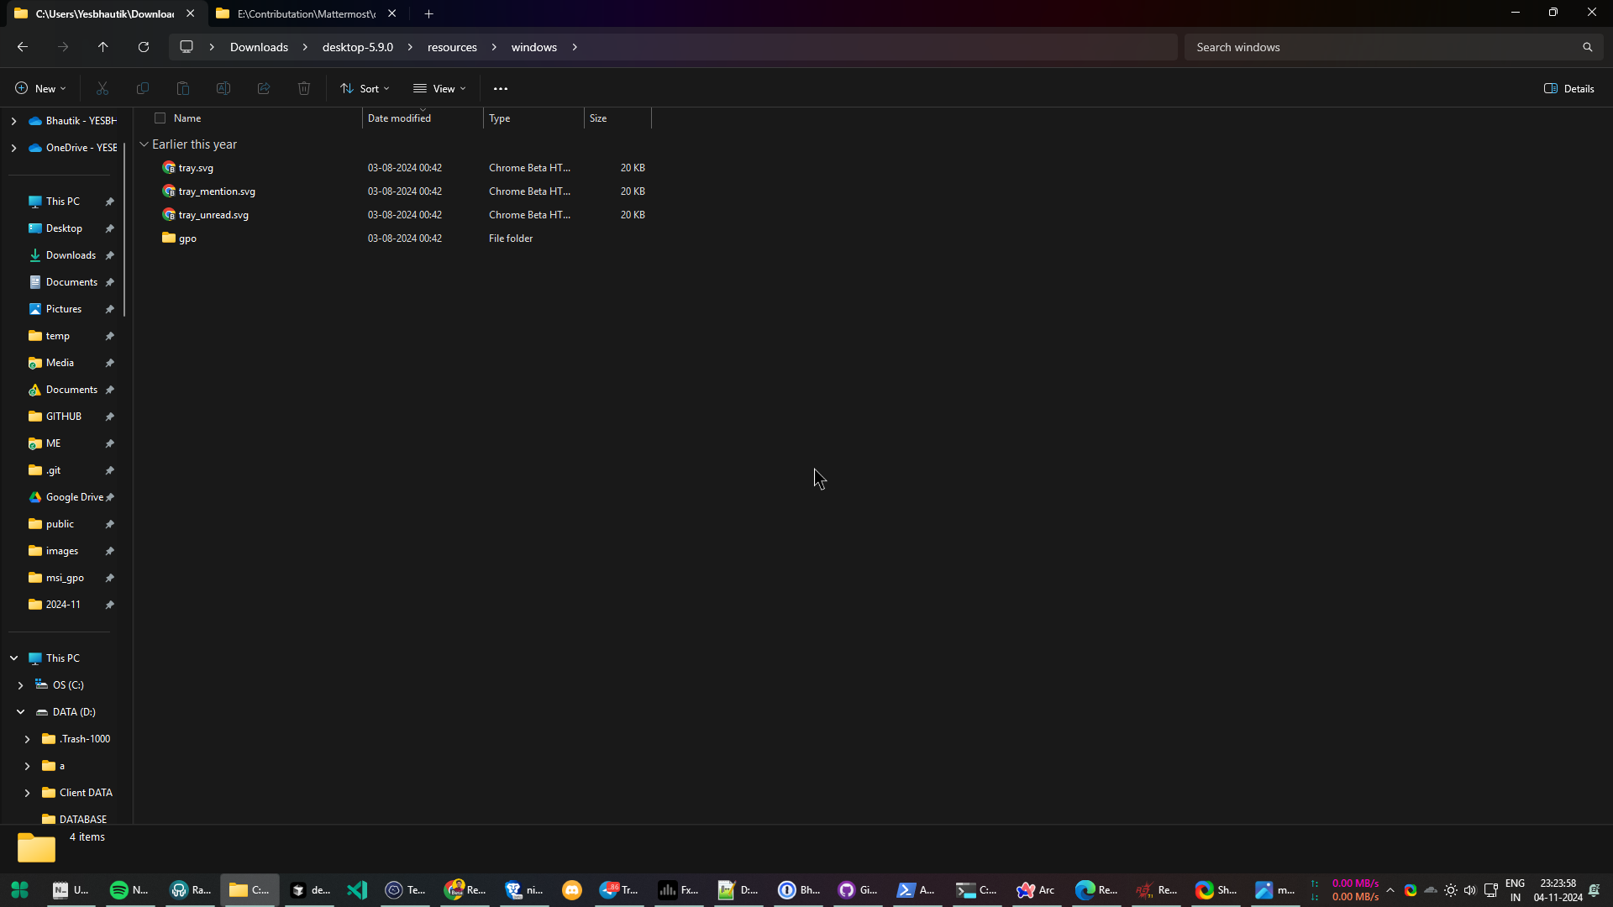The height and width of the screenshot is (907, 1613).
Task: Select the Cut icon in the toolbar
Action: (102, 88)
